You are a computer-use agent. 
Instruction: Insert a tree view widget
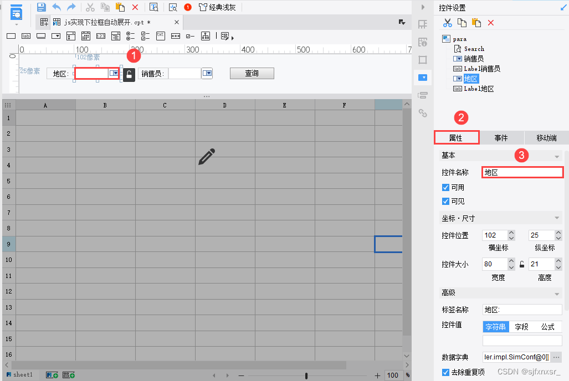click(206, 36)
